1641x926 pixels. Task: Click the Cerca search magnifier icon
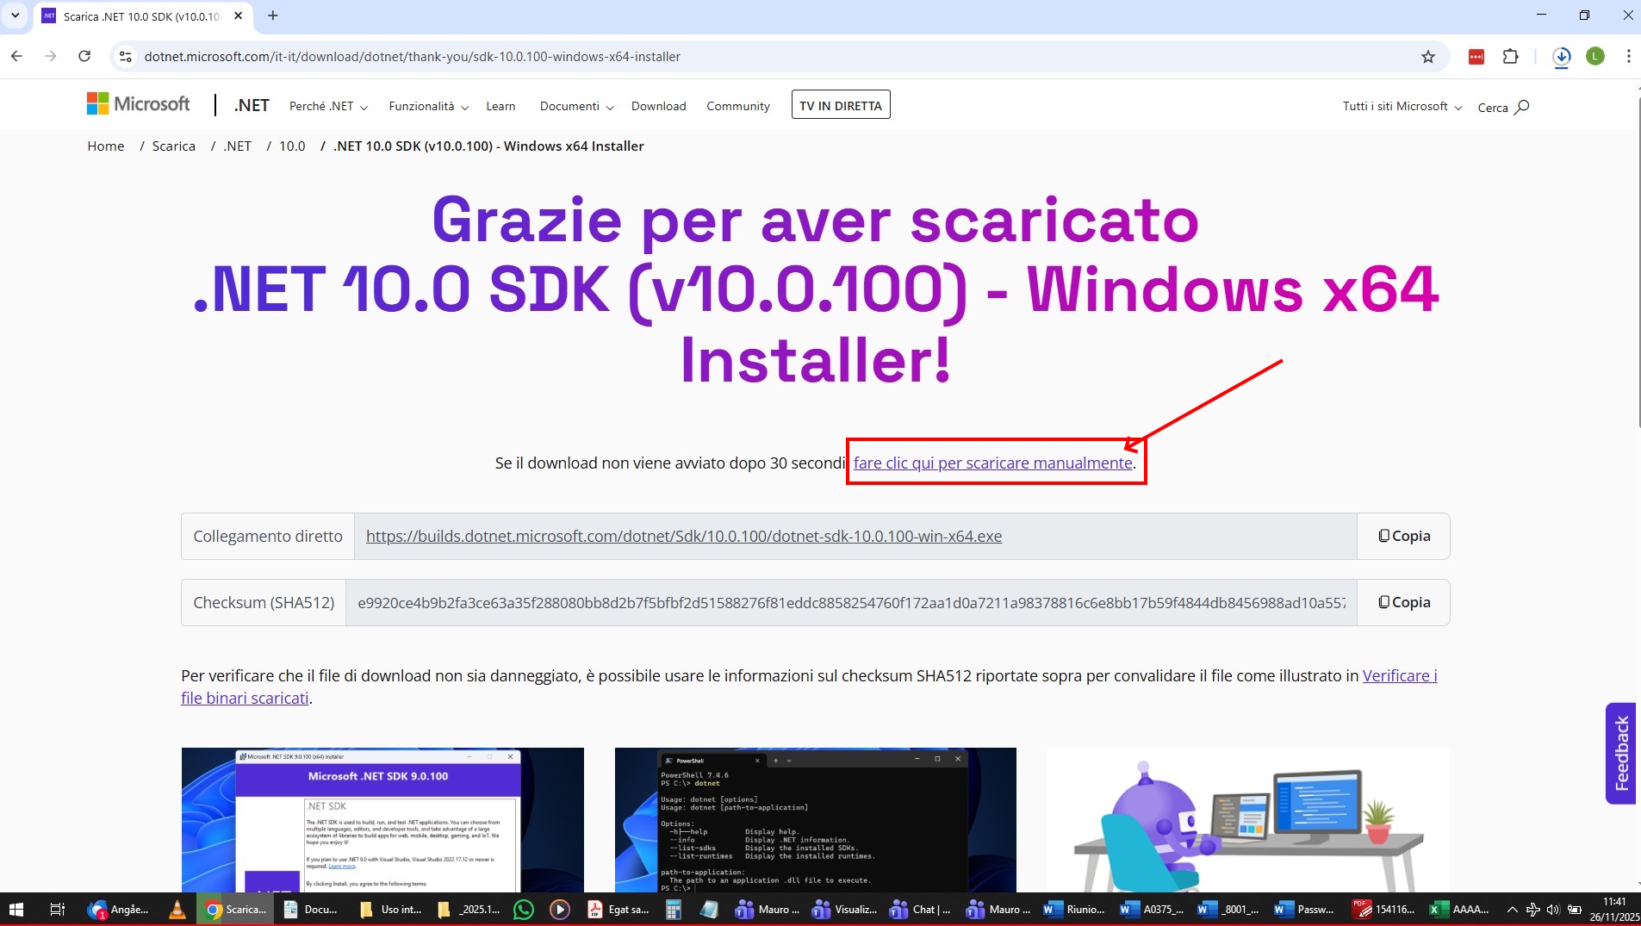[1521, 107]
